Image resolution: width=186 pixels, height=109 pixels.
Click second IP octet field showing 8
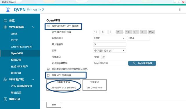click(104, 32)
